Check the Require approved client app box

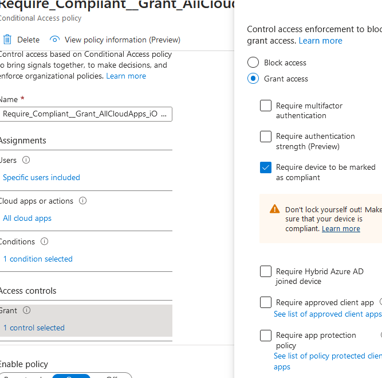point(266,302)
